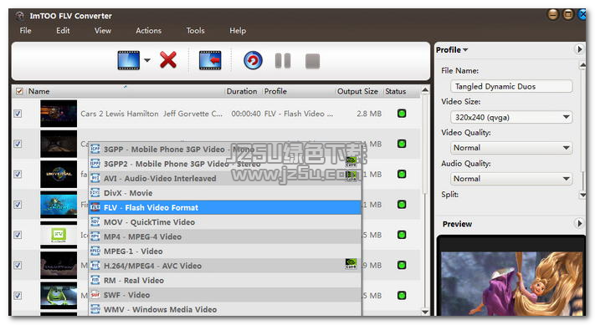Viewport: 595px width, 325px height.
Task: Click status indicator of Cars 2 Lewis Hamilton row
Action: coord(402,114)
